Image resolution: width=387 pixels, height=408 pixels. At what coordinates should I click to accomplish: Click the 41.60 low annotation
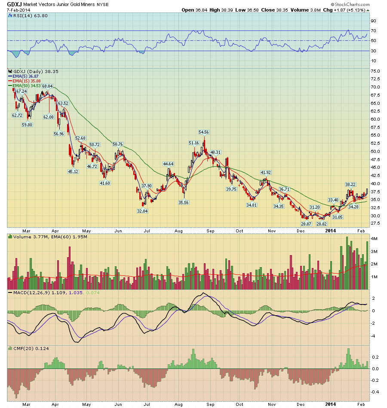[105, 183]
